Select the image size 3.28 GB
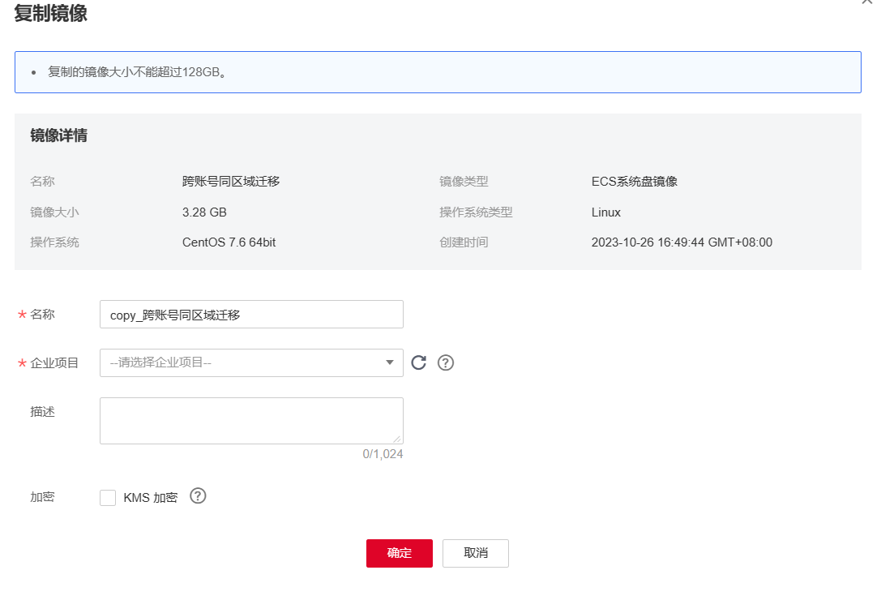 pyautogui.click(x=204, y=212)
